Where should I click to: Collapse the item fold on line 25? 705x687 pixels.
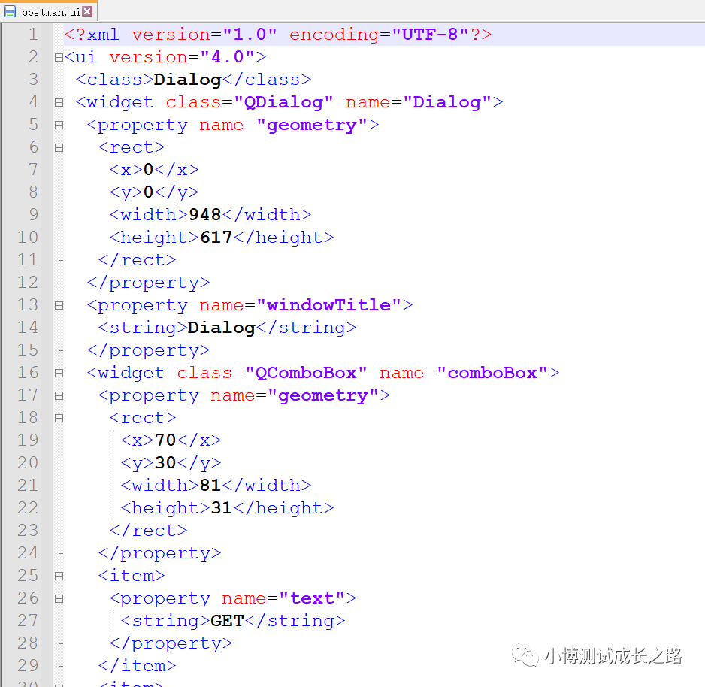[x=59, y=576]
